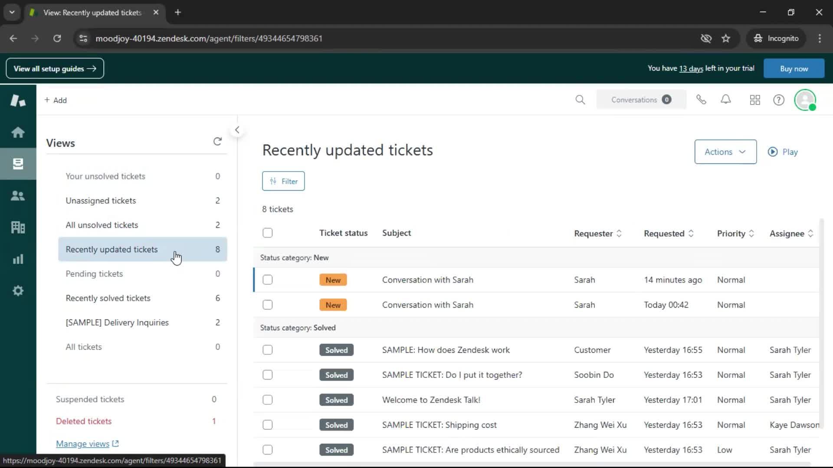The width and height of the screenshot is (833, 468).
Task: Open a new browser tab
Action: (x=177, y=12)
